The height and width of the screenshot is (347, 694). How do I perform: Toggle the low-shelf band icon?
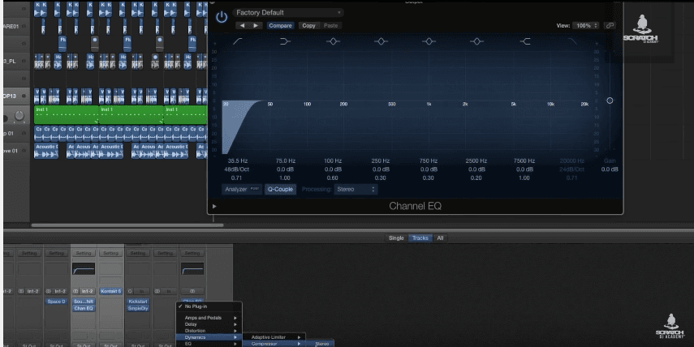tap(285, 41)
